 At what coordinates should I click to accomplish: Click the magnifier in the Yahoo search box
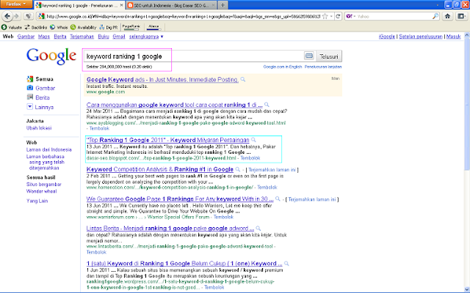click(x=435, y=16)
